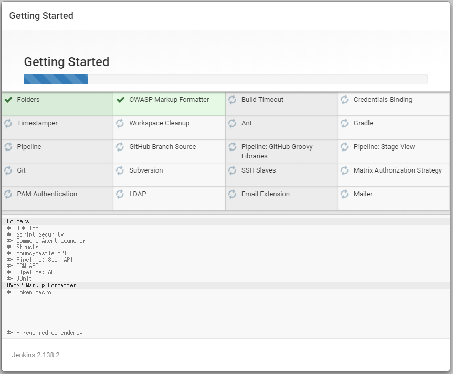Screen dimensions: 453x374
Task: Click the green checkmark beside Folders
Action: (x=8, y=99)
